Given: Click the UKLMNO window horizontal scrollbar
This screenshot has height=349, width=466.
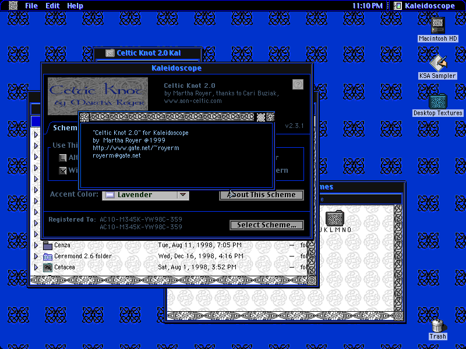Looking at the screenshot, I should 281,316.
